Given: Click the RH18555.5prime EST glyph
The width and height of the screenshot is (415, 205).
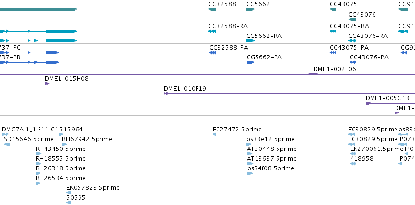Looking at the screenshot, I should [38, 164].
